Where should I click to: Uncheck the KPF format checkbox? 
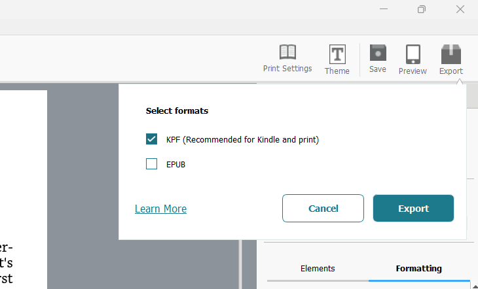coord(151,139)
